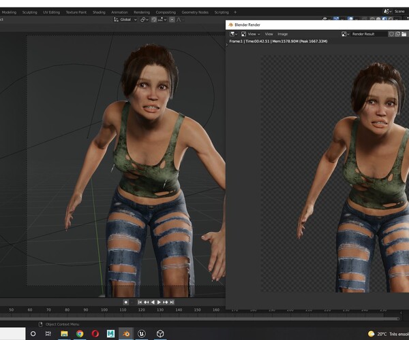
Task: Click the Blender Render window title icon
Action: pyautogui.click(x=230, y=24)
